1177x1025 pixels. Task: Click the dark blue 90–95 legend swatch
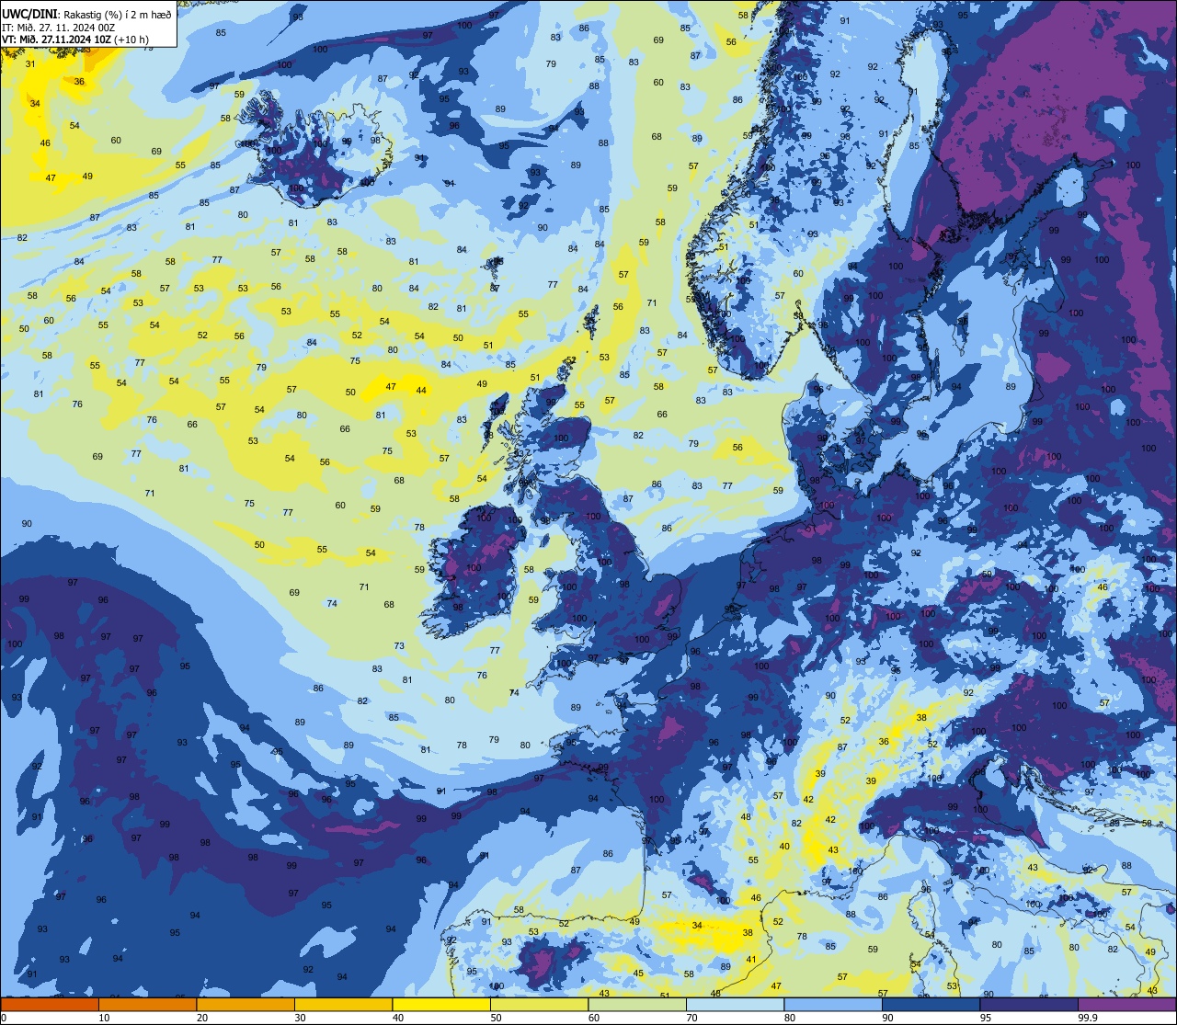[x=931, y=1004]
